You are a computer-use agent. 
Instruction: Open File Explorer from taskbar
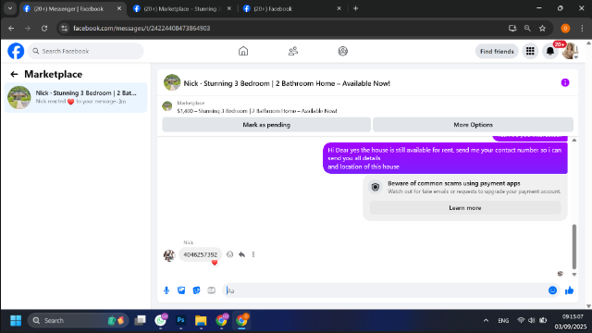pos(201,321)
